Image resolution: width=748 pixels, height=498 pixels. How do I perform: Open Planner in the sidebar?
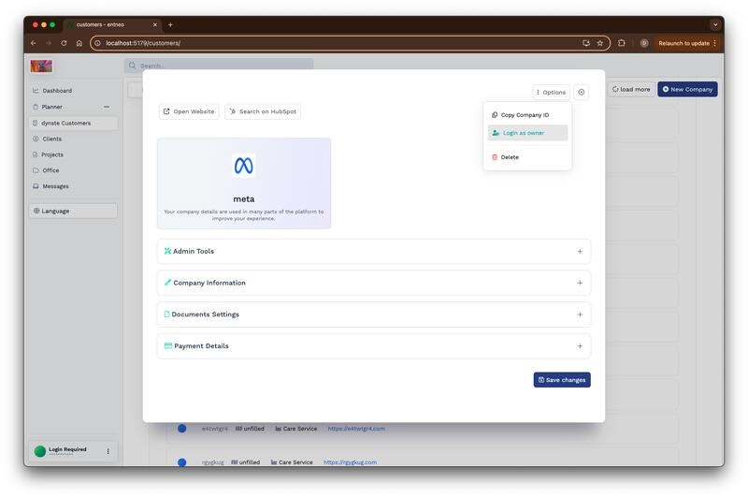[x=52, y=107]
